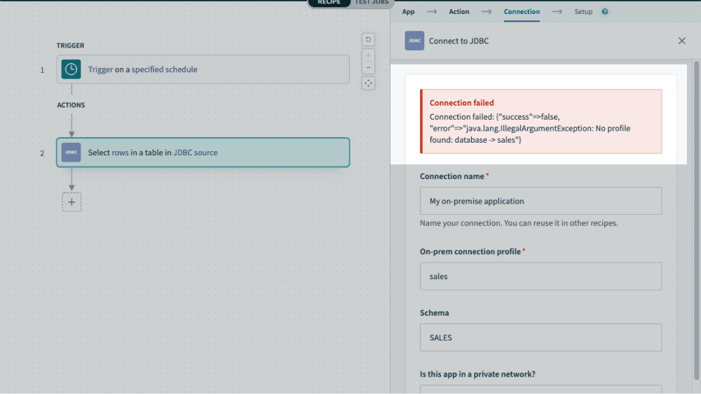Expand the private network dropdown

pyautogui.click(x=540, y=389)
